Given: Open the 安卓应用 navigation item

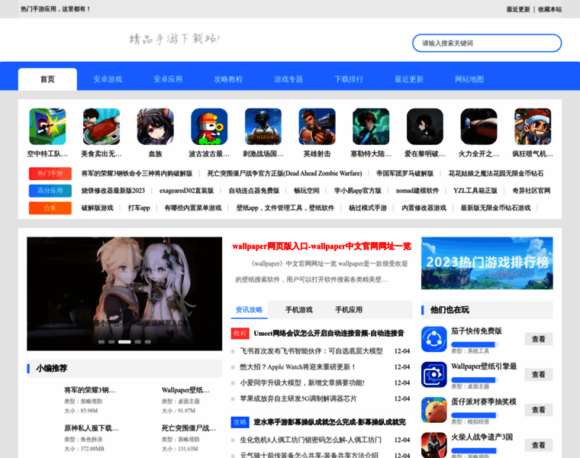Looking at the screenshot, I should coord(168,79).
